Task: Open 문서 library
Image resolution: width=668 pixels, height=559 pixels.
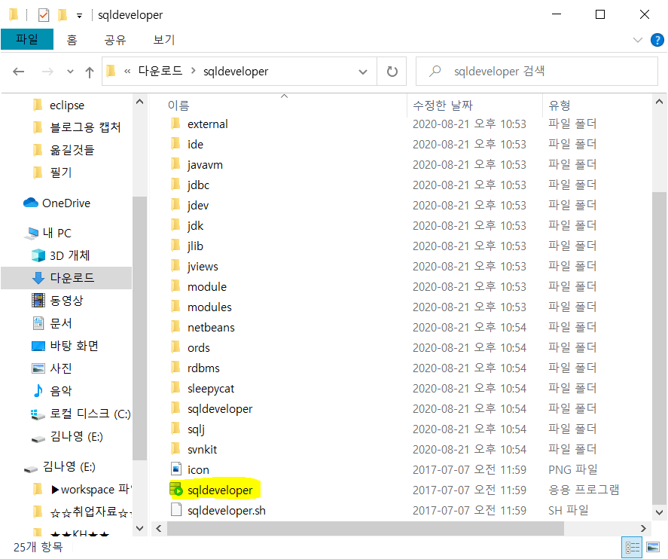Action: click(61, 323)
